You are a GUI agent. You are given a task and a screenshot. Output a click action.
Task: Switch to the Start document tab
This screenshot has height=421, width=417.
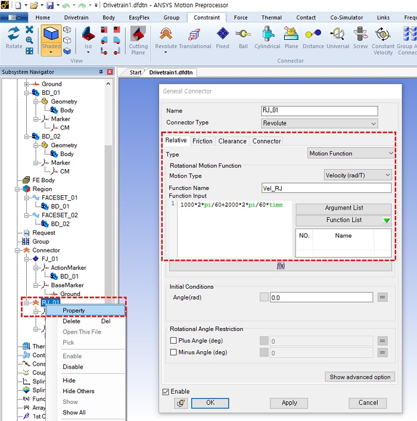(x=135, y=73)
